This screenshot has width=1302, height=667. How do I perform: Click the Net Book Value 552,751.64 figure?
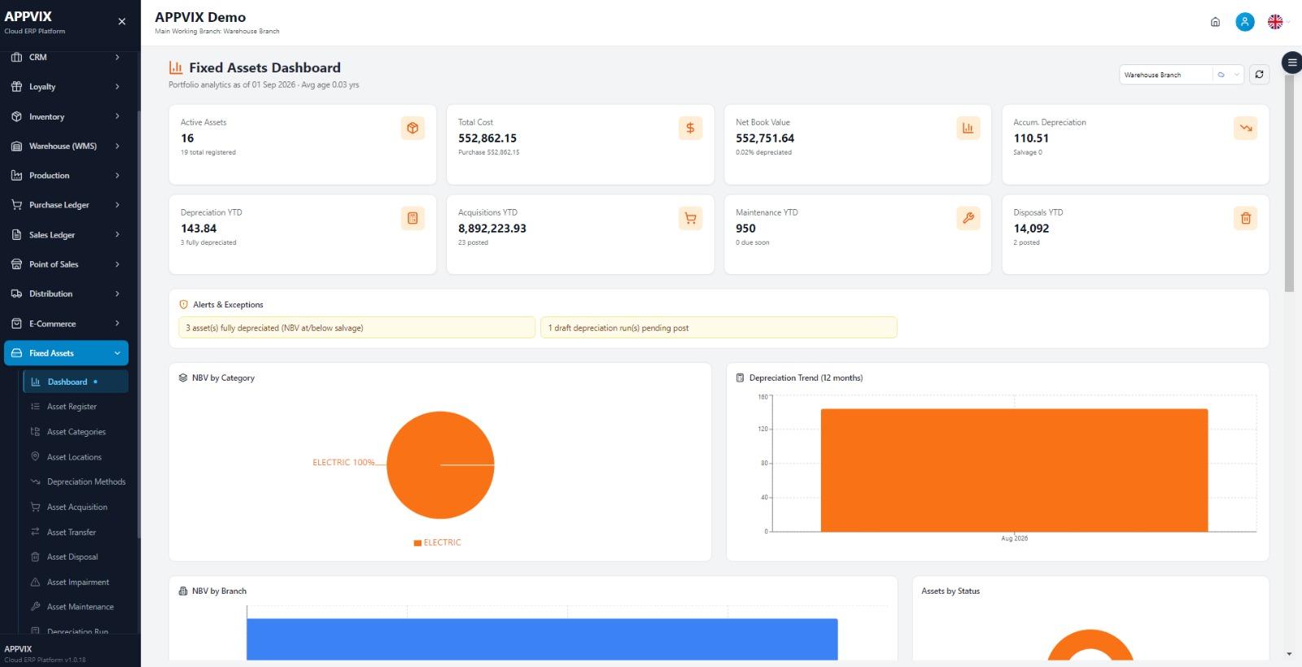765,138
